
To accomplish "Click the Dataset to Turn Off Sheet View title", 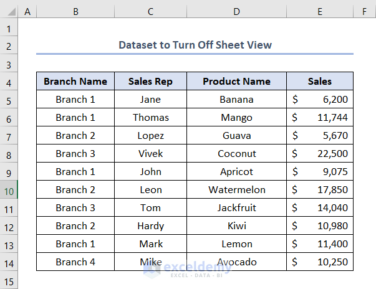I will tap(195, 45).
